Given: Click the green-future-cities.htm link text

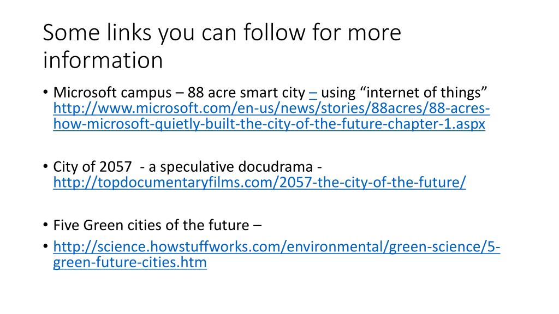Looking at the screenshot, I should tap(130, 262).
